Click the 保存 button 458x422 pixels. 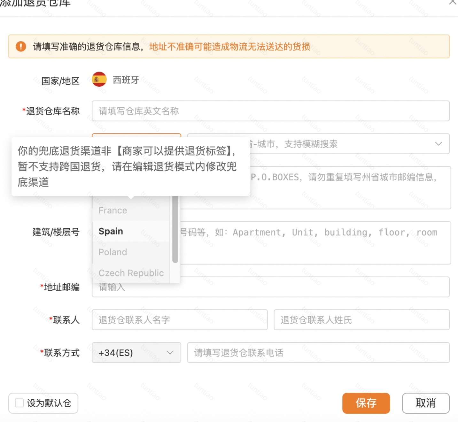coord(366,403)
